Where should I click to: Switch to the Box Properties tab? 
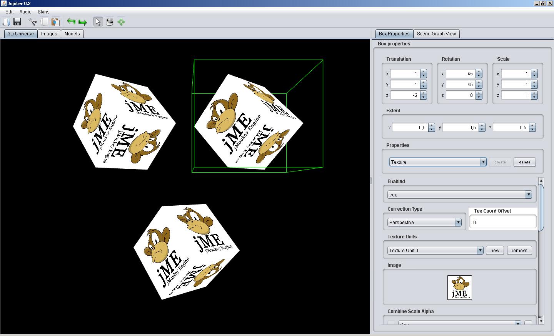pyautogui.click(x=394, y=33)
